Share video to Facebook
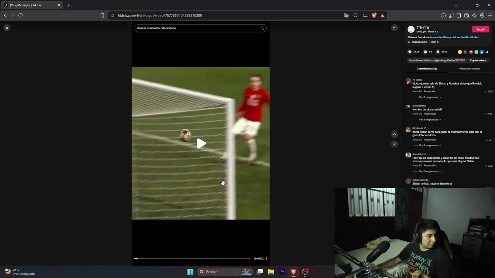Image resolution: width=495 pixels, height=278 pixels. point(481,52)
